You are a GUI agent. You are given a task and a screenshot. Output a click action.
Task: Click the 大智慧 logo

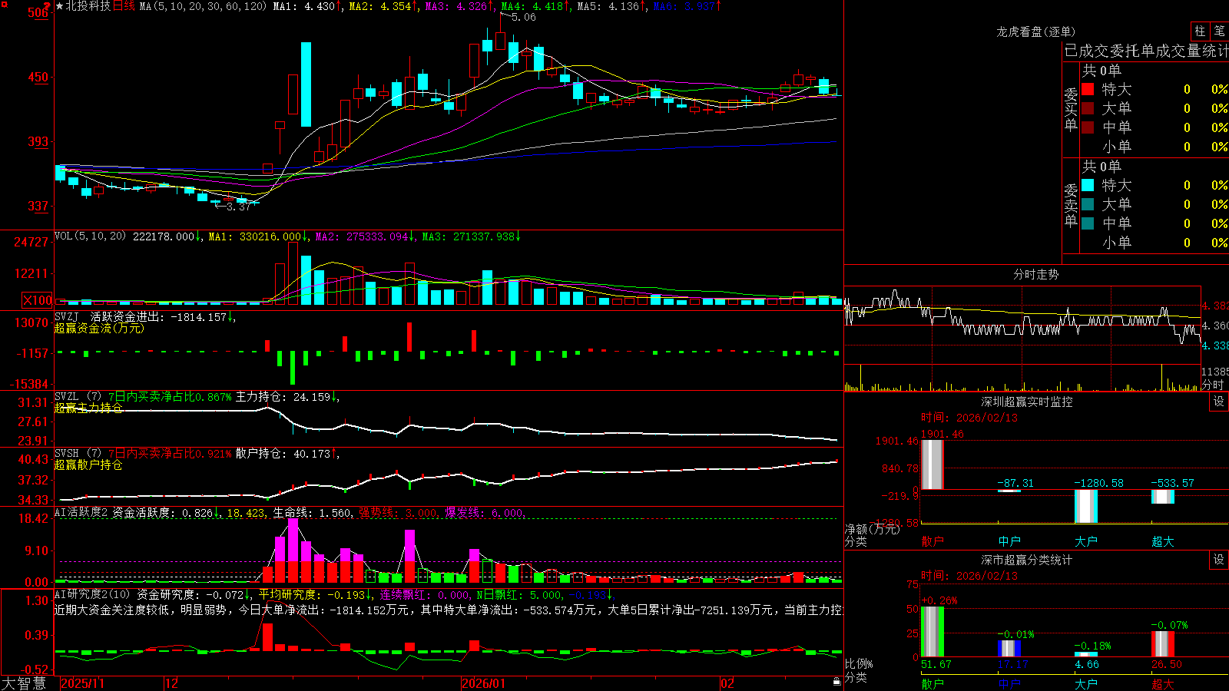(23, 683)
